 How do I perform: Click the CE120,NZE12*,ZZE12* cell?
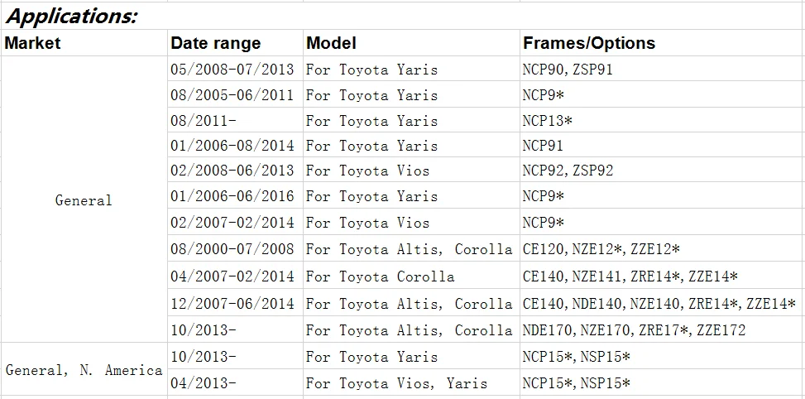tap(662, 249)
